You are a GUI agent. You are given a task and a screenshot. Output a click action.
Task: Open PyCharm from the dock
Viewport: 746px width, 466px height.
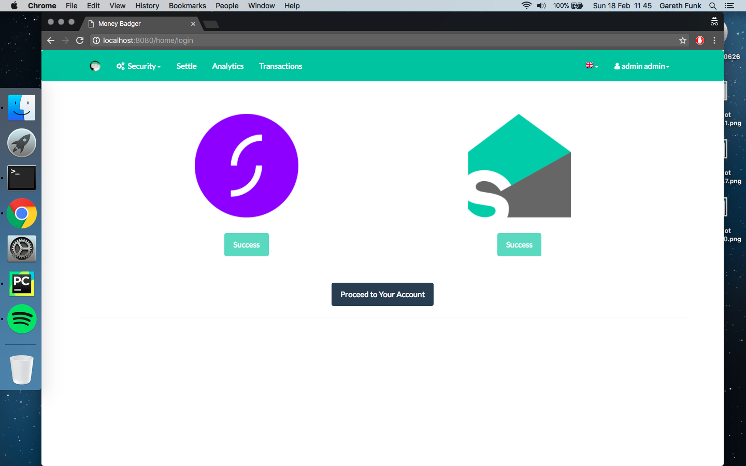tap(22, 284)
